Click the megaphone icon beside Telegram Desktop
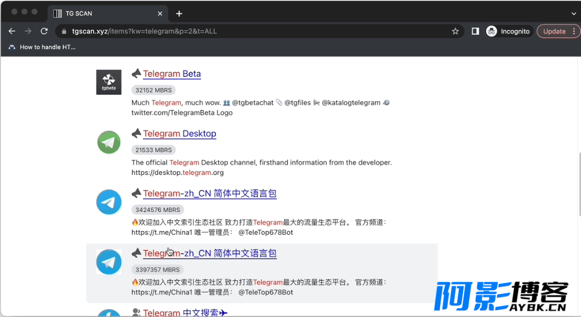This screenshot has width=581, height=317. (137, 133)
